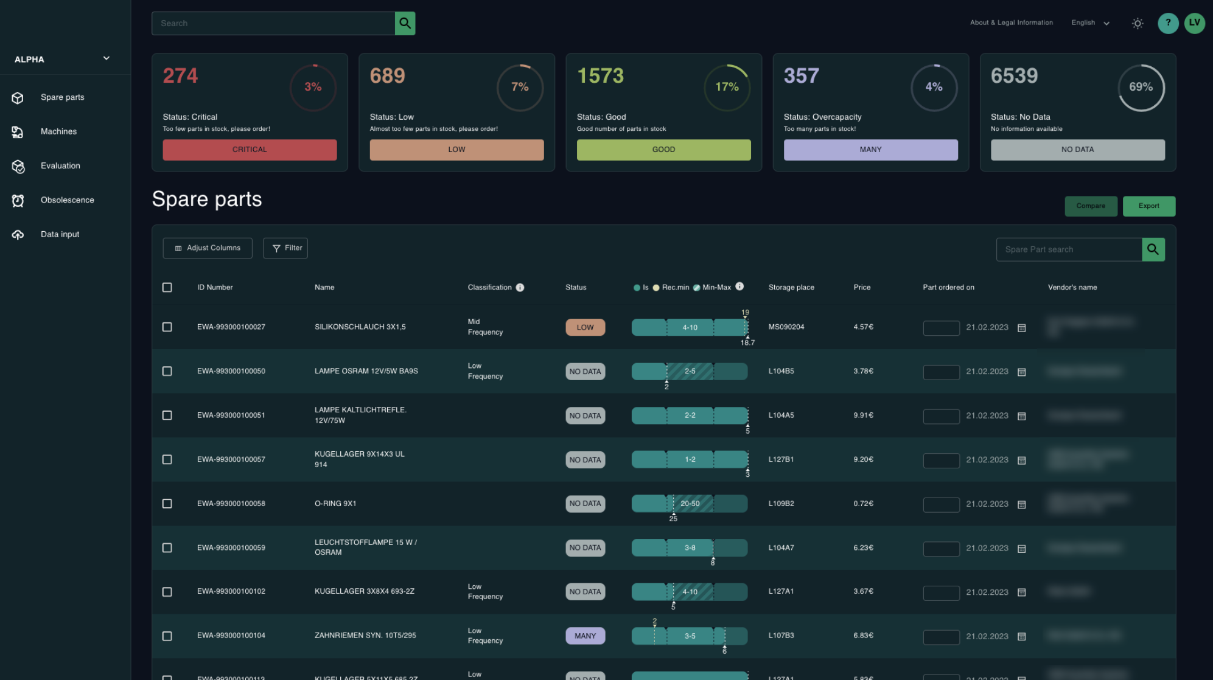Focus the Spare Part search field
Screen dimensions: 1213x680
tap(1068, 249)
